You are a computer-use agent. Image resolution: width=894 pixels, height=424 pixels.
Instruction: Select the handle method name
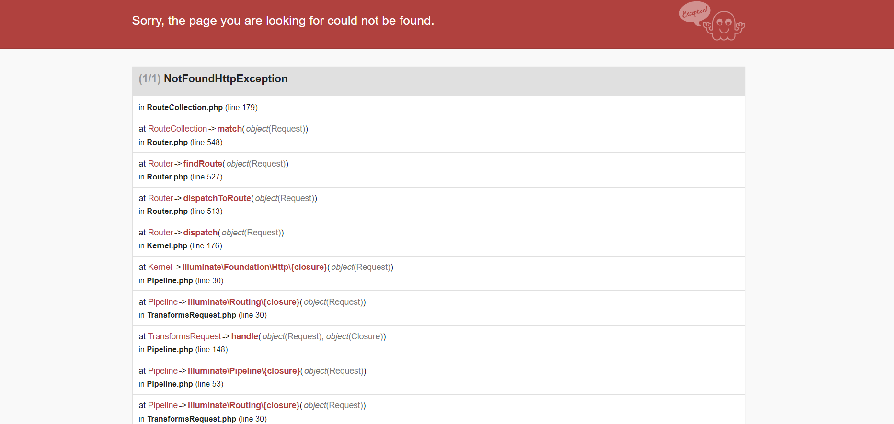[x=244, y=336]
